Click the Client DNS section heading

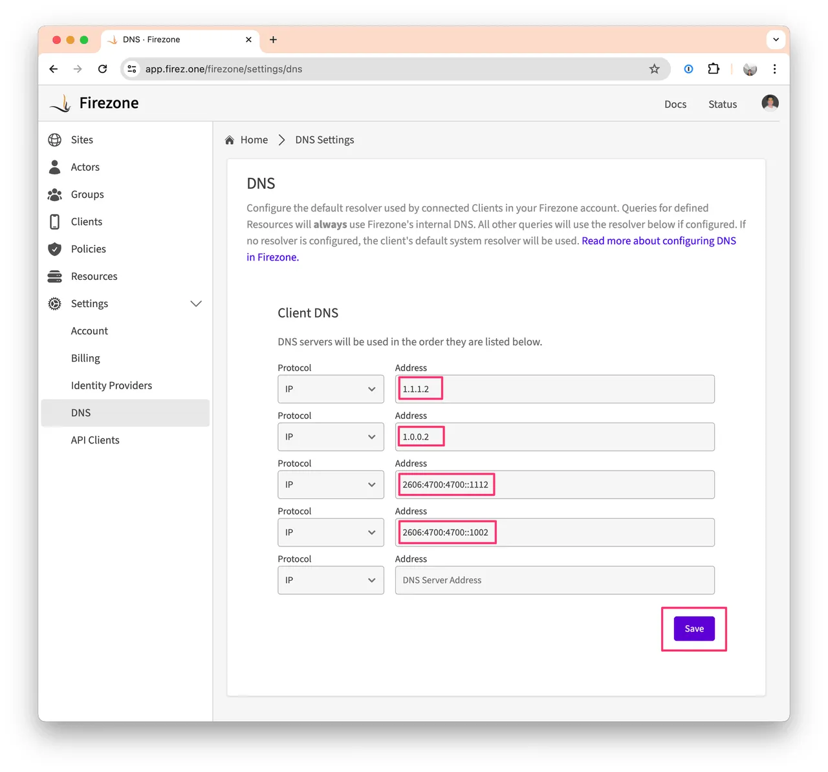coord(308,313)
